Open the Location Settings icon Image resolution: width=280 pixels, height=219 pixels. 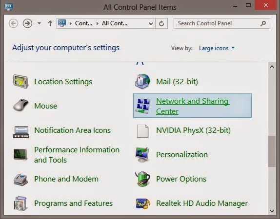(20, 82)
